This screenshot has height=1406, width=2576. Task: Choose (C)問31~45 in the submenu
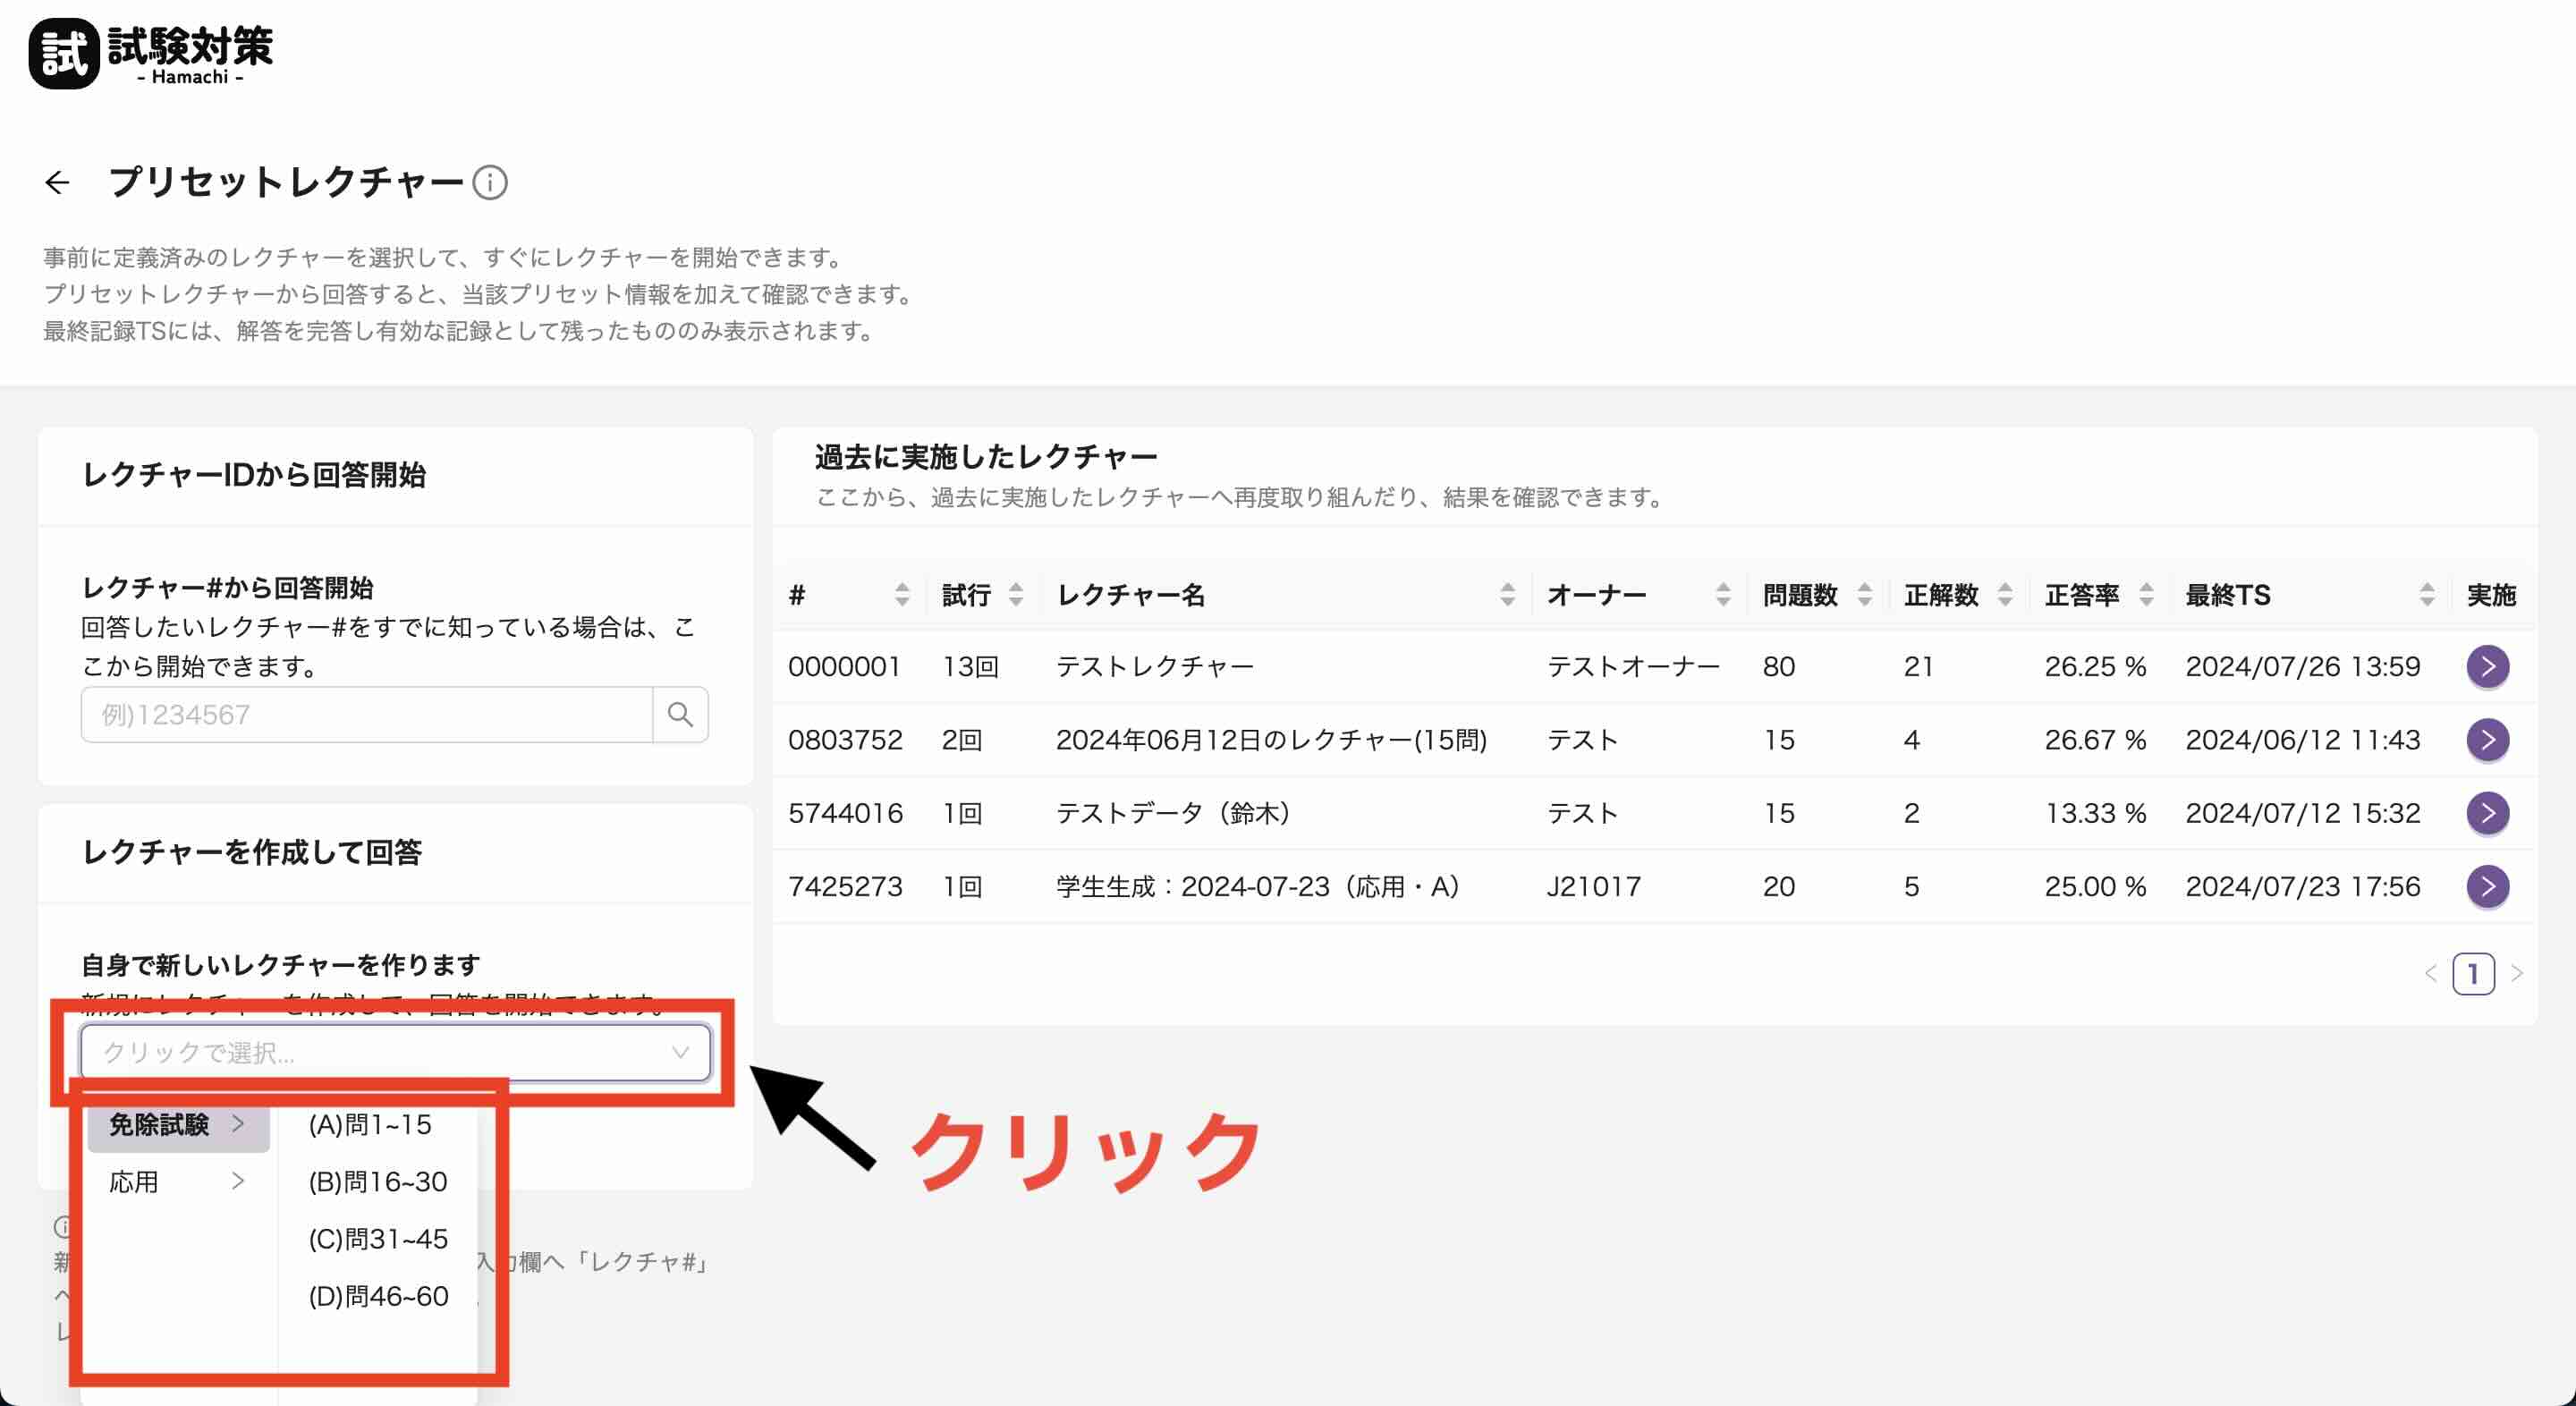(377, 1239)
